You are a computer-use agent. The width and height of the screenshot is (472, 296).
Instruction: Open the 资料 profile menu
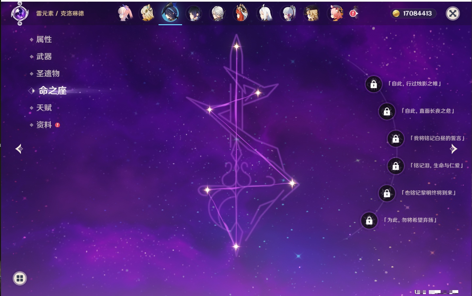(44, 125)
